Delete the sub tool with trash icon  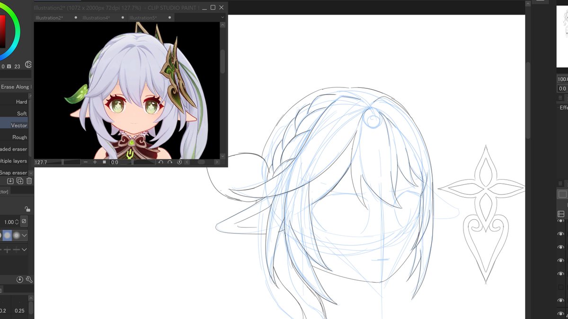pos(29,181)
